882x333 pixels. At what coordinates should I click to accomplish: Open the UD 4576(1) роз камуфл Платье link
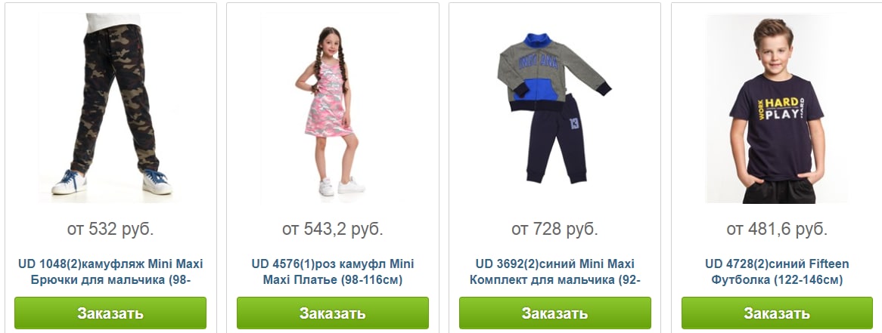pyautogui.click(x=332, y=272)
